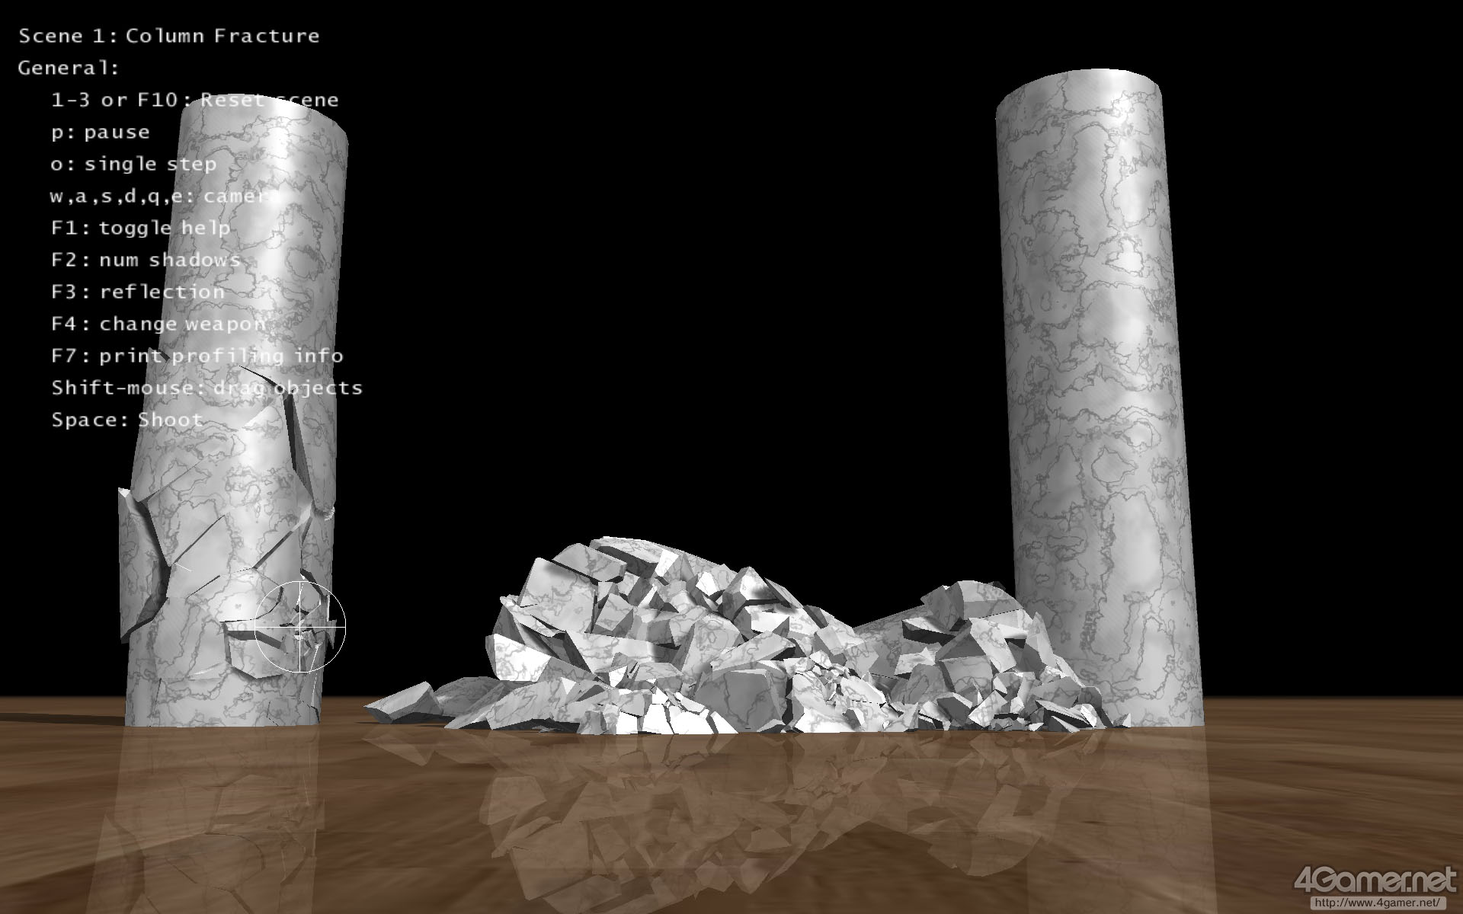Click the 'Scene 1: Column Fracture' title

pyautogui.click(x=169, y=36)
